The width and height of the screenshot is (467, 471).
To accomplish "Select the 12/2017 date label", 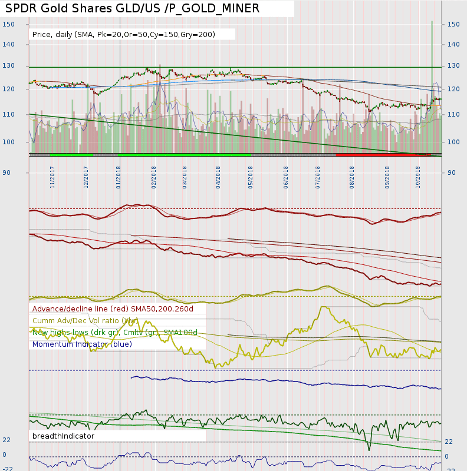I will (x=85, y=177).
